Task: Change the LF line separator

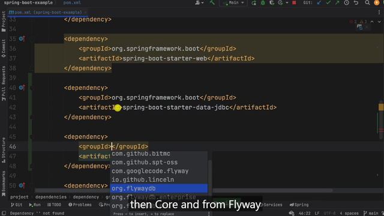Action: tap(317, 214)
